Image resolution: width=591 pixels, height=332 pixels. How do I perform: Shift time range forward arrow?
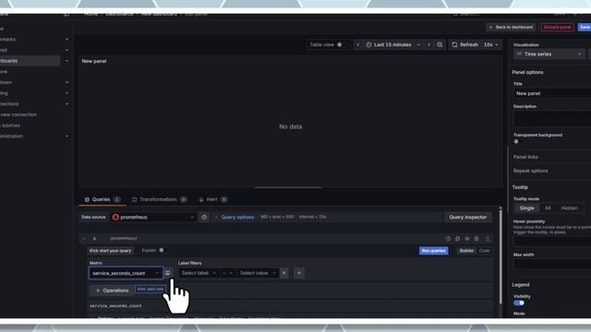pos(428,45)
